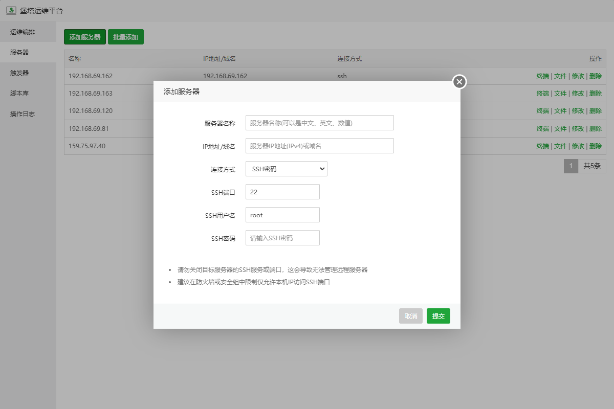
Task: Click the 服务器名称 input field
Action: (319, 123)
